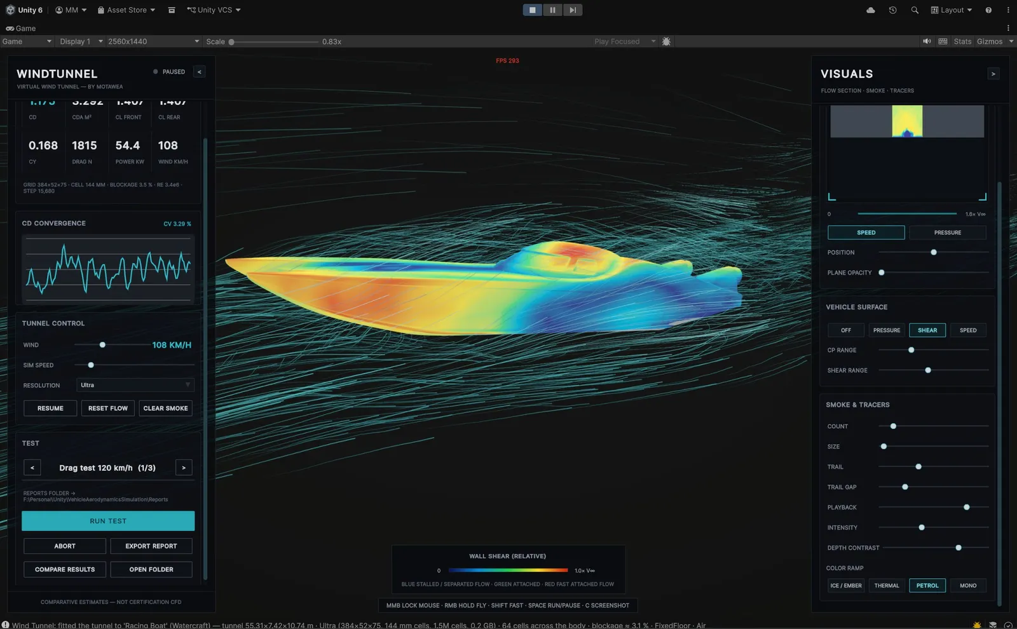Advance one frame with the step button
Image resolution: width=1017 pixels, height=629 pixels.
pyautogui.click(x=573, y=10)
